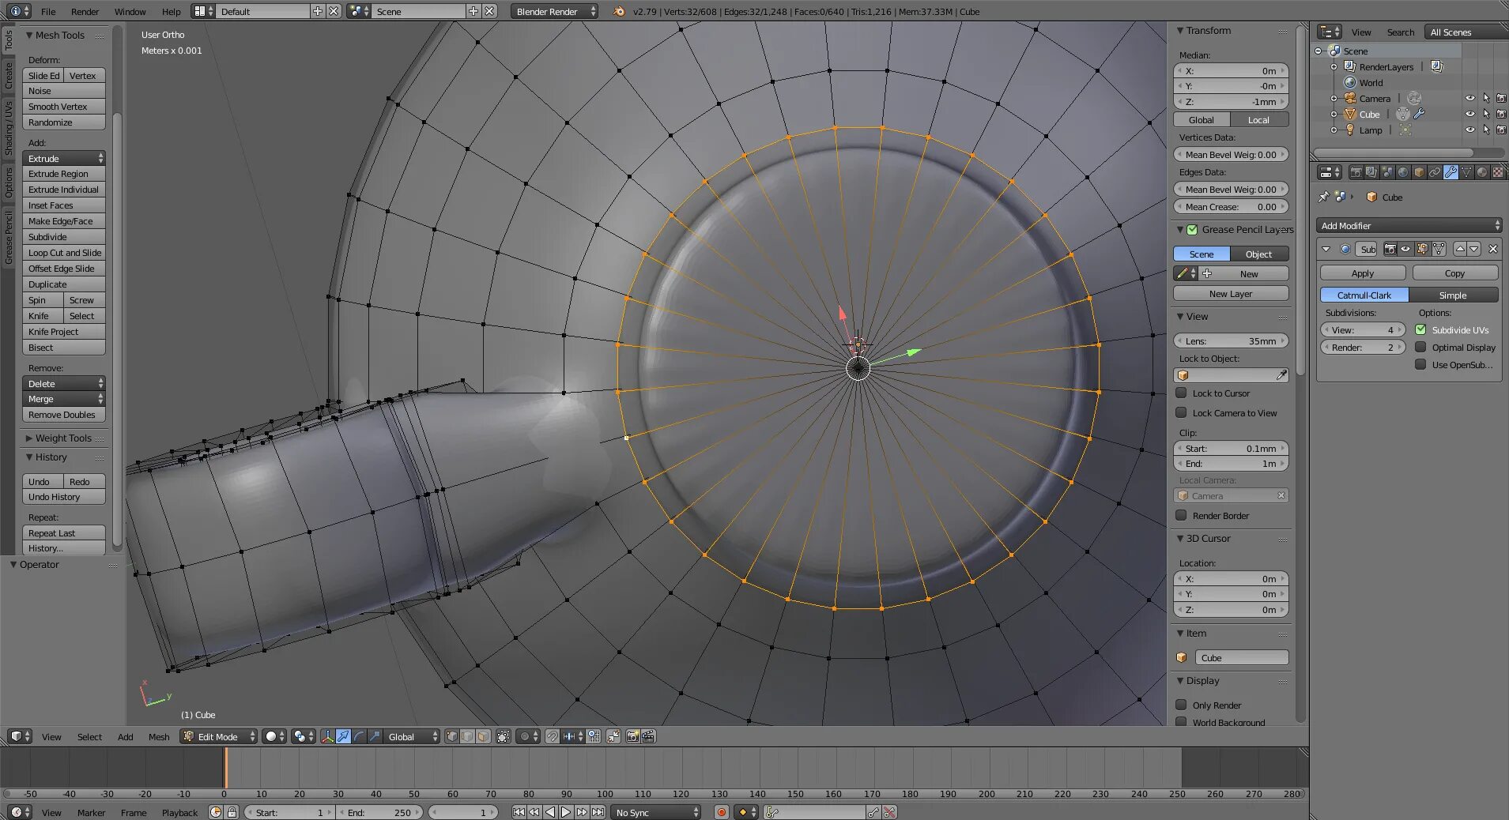Click the Remove Doubles button
This screenshot has height=820, width=1509.
tap(64, 415)
